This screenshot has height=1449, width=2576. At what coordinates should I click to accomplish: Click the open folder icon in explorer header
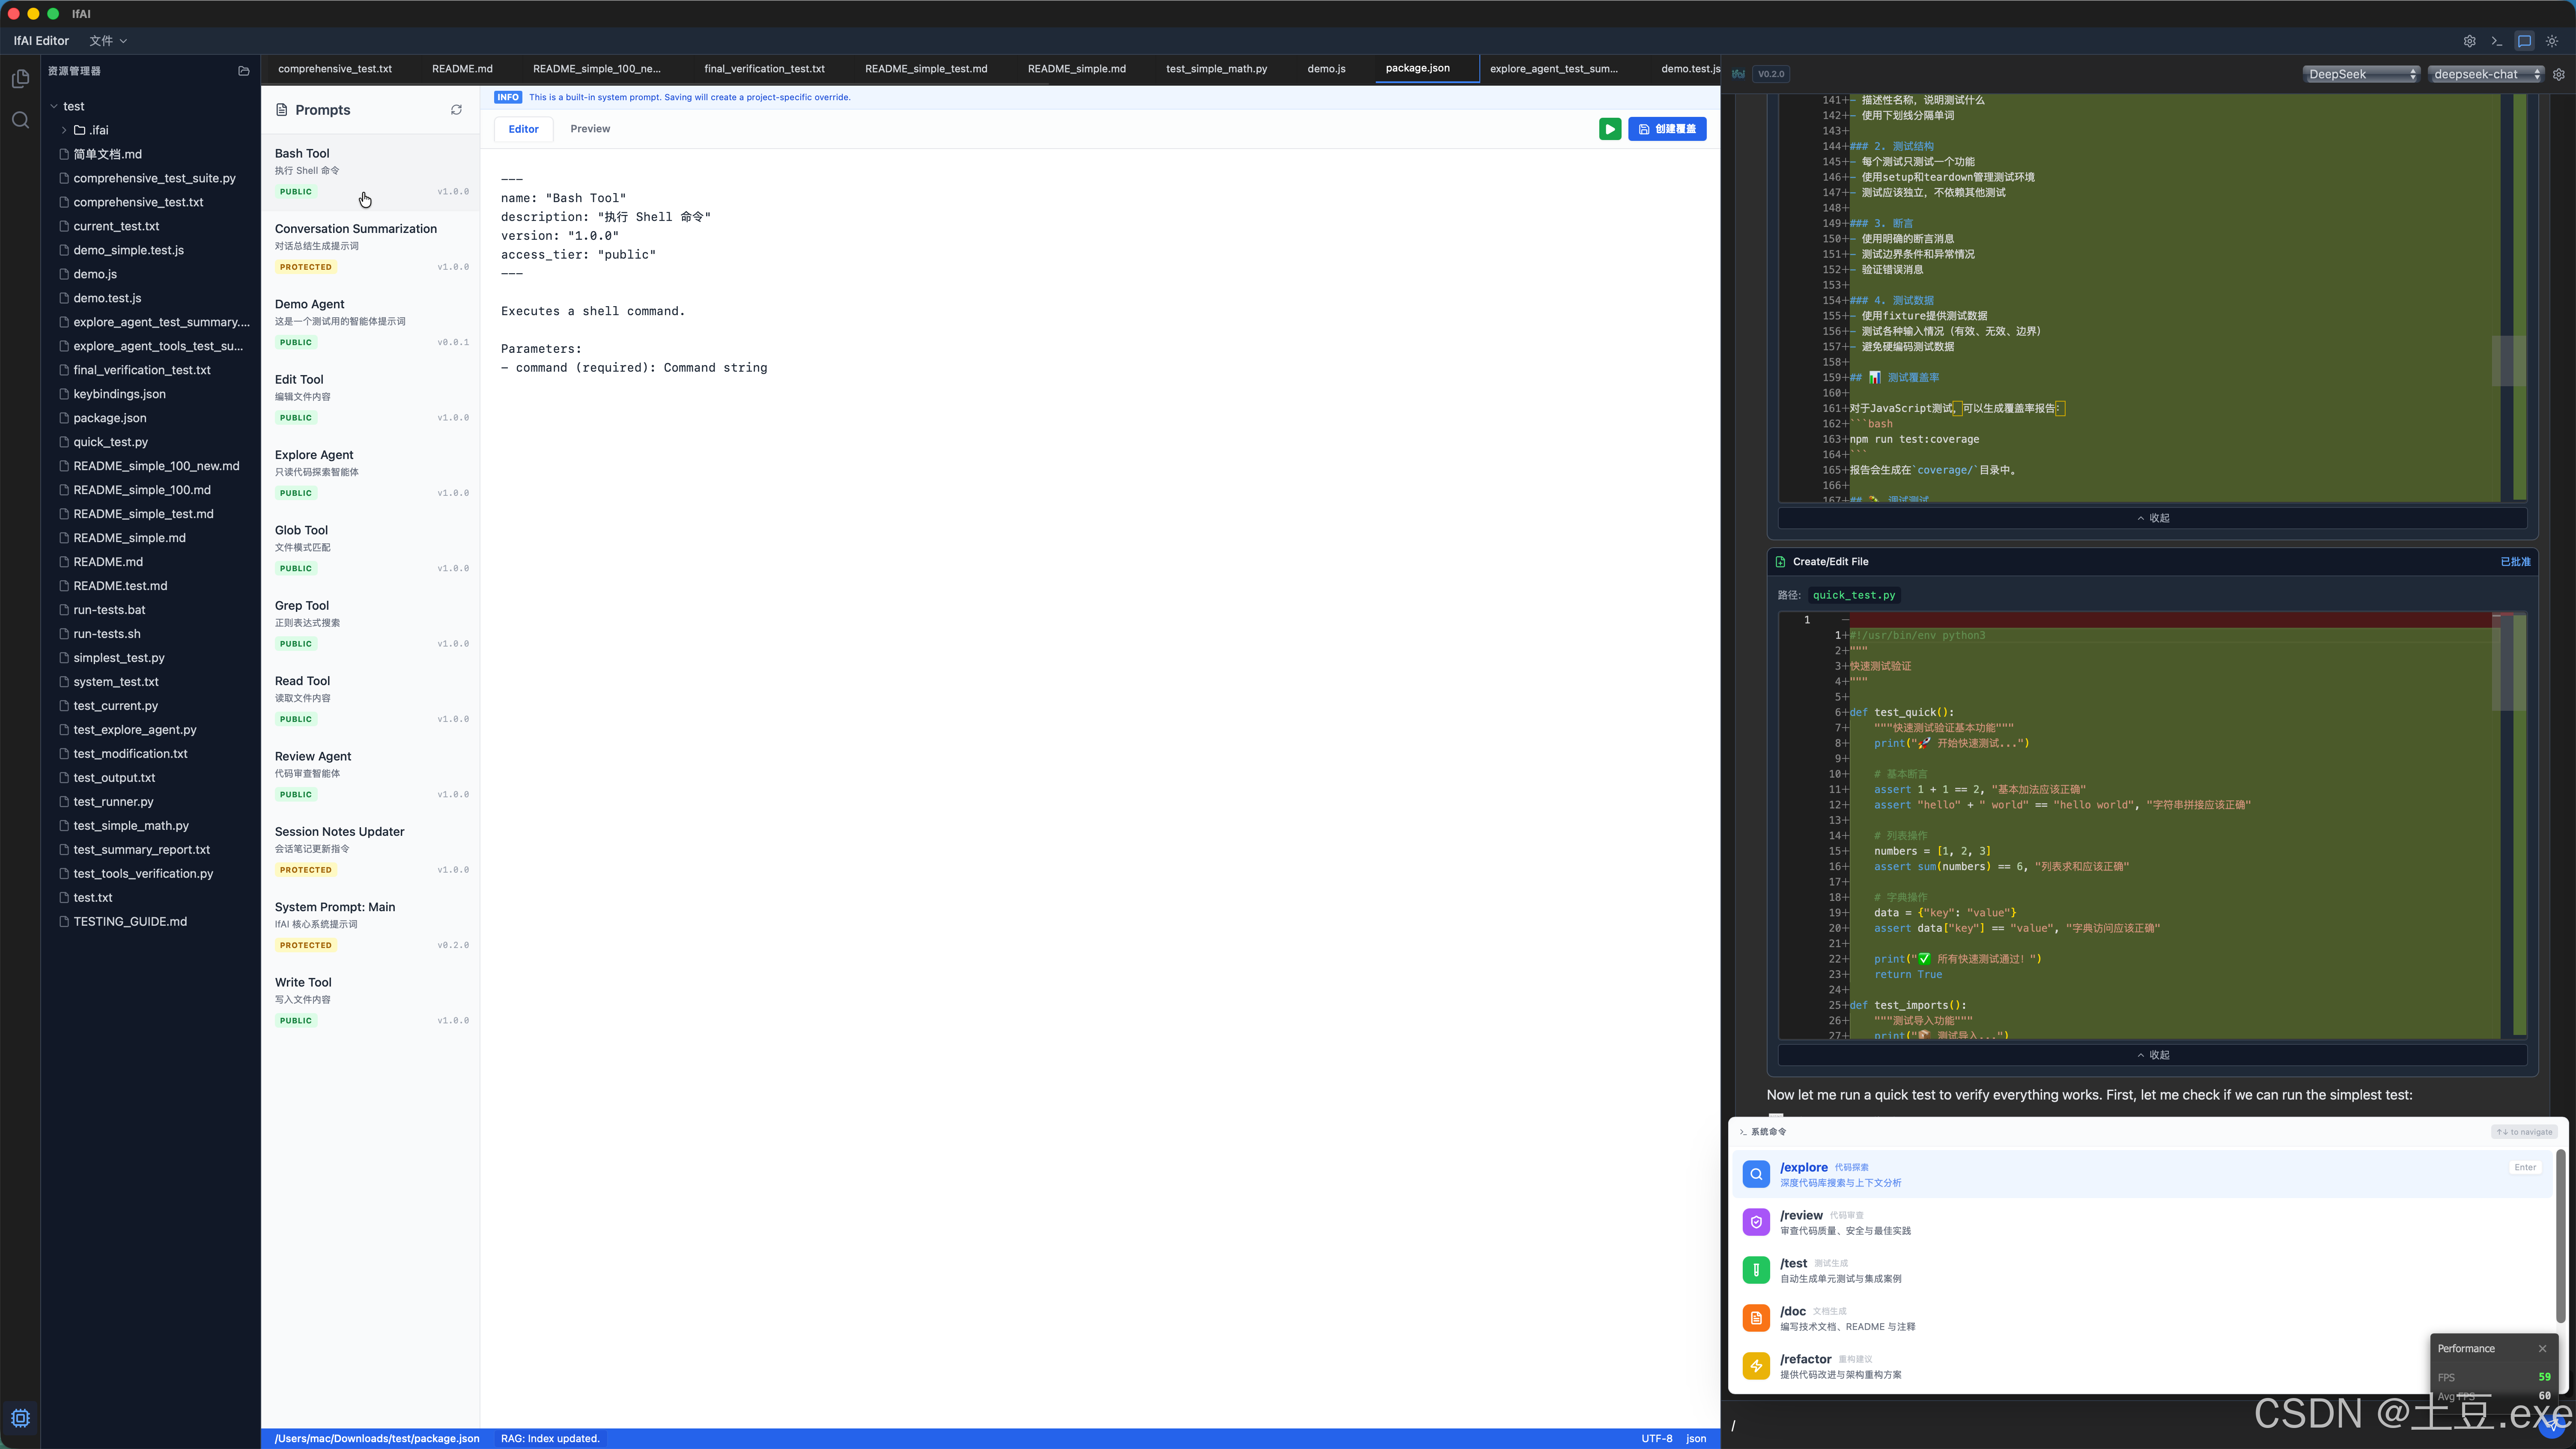click(243, 71)
